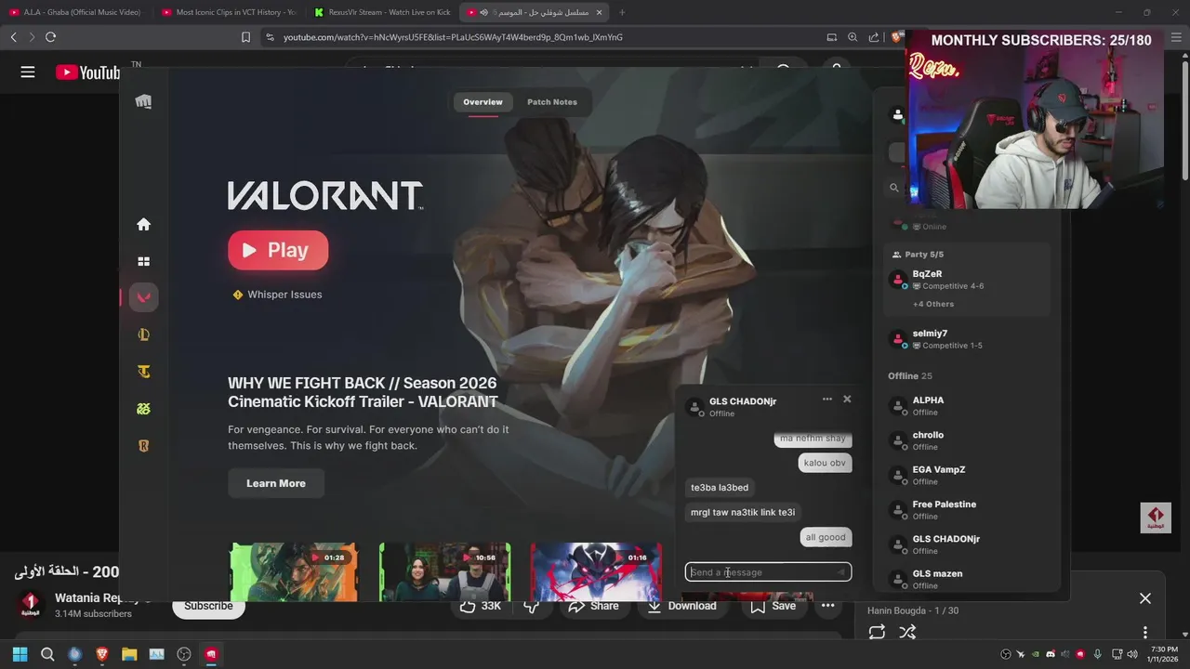Open playlist three-dots options menu
1190x669 pixels.
tap(1145, 632)
